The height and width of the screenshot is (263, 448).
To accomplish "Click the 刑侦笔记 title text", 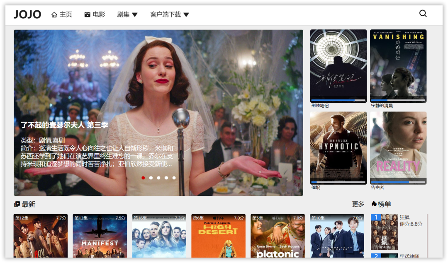I will (320, 106).
